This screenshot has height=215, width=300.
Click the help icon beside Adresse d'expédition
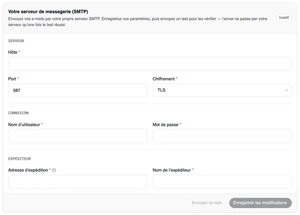coord(54,170)
